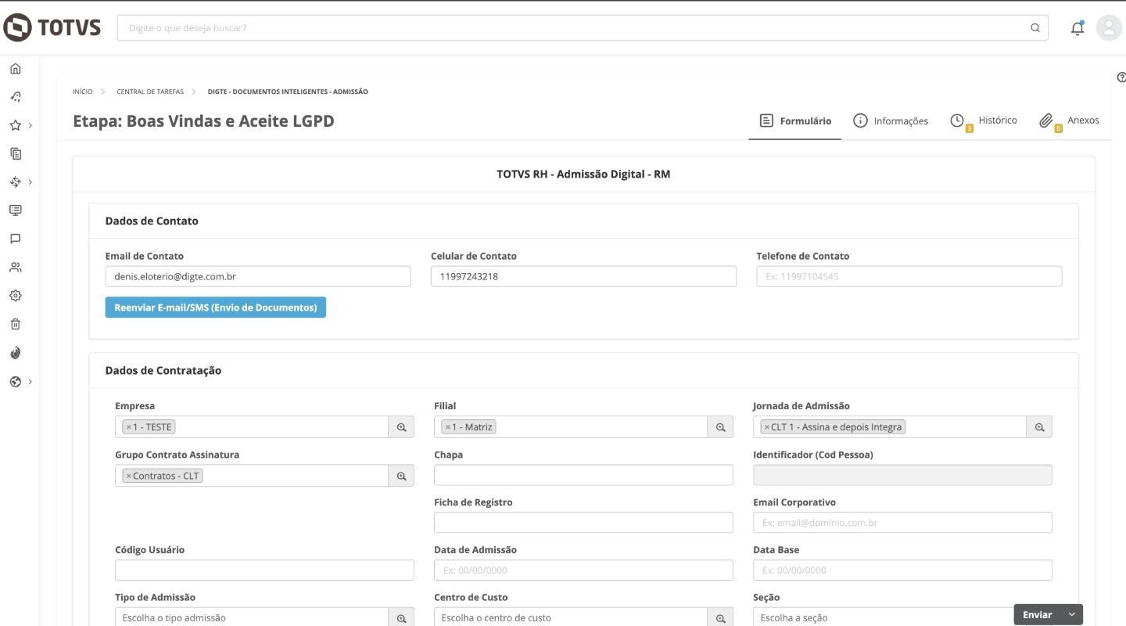This screenshot has width=1126, height=626.
Task: Open the Filial lookup magnifier
Action: pyautogui.click(x=720, y=427)
